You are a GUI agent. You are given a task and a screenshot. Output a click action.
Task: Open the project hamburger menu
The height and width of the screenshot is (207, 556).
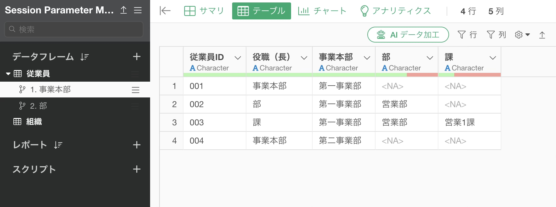[x=138, y=10]
